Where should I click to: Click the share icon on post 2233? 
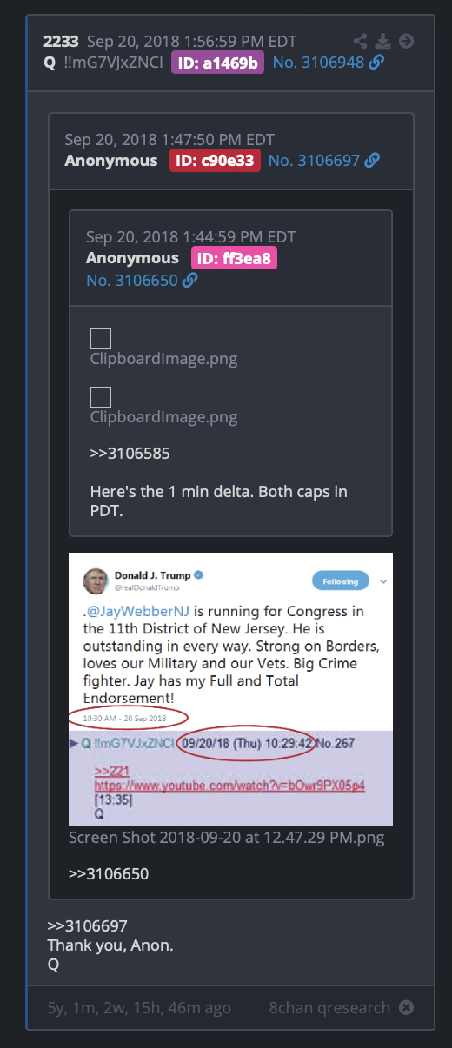pos(362,41)
